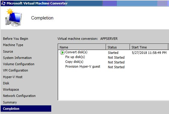Go to the Machine Type step
The image size is (169, 114).
coord(13,45)
